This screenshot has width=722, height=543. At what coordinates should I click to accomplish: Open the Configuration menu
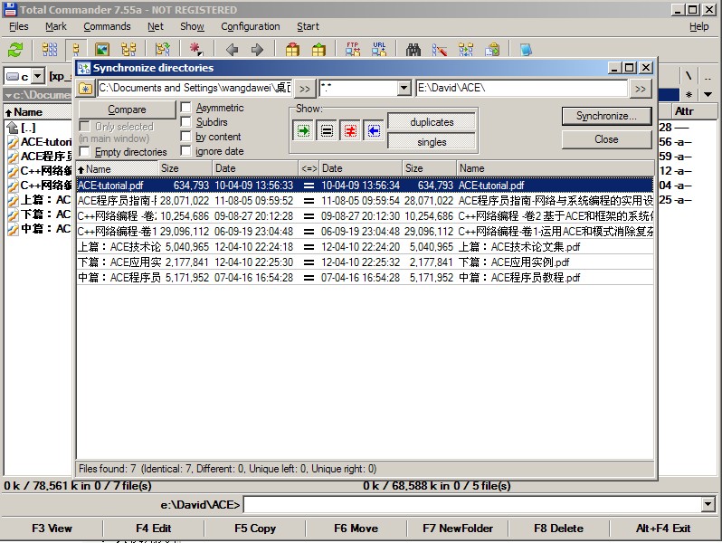(x=250, y=26)
